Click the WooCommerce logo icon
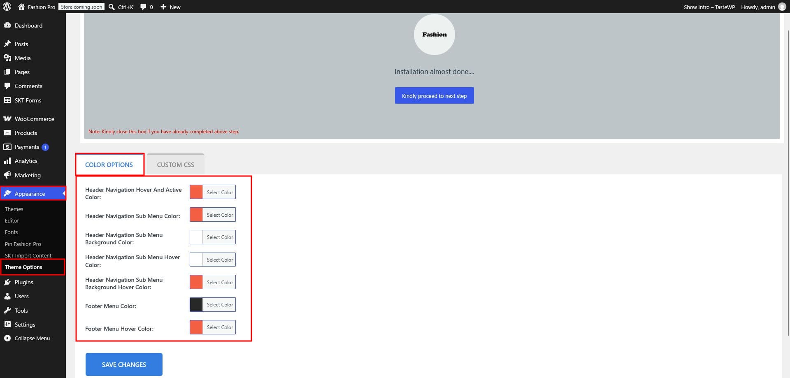The width and height of the screenshot is (790, 378). (x=7, y=118)
